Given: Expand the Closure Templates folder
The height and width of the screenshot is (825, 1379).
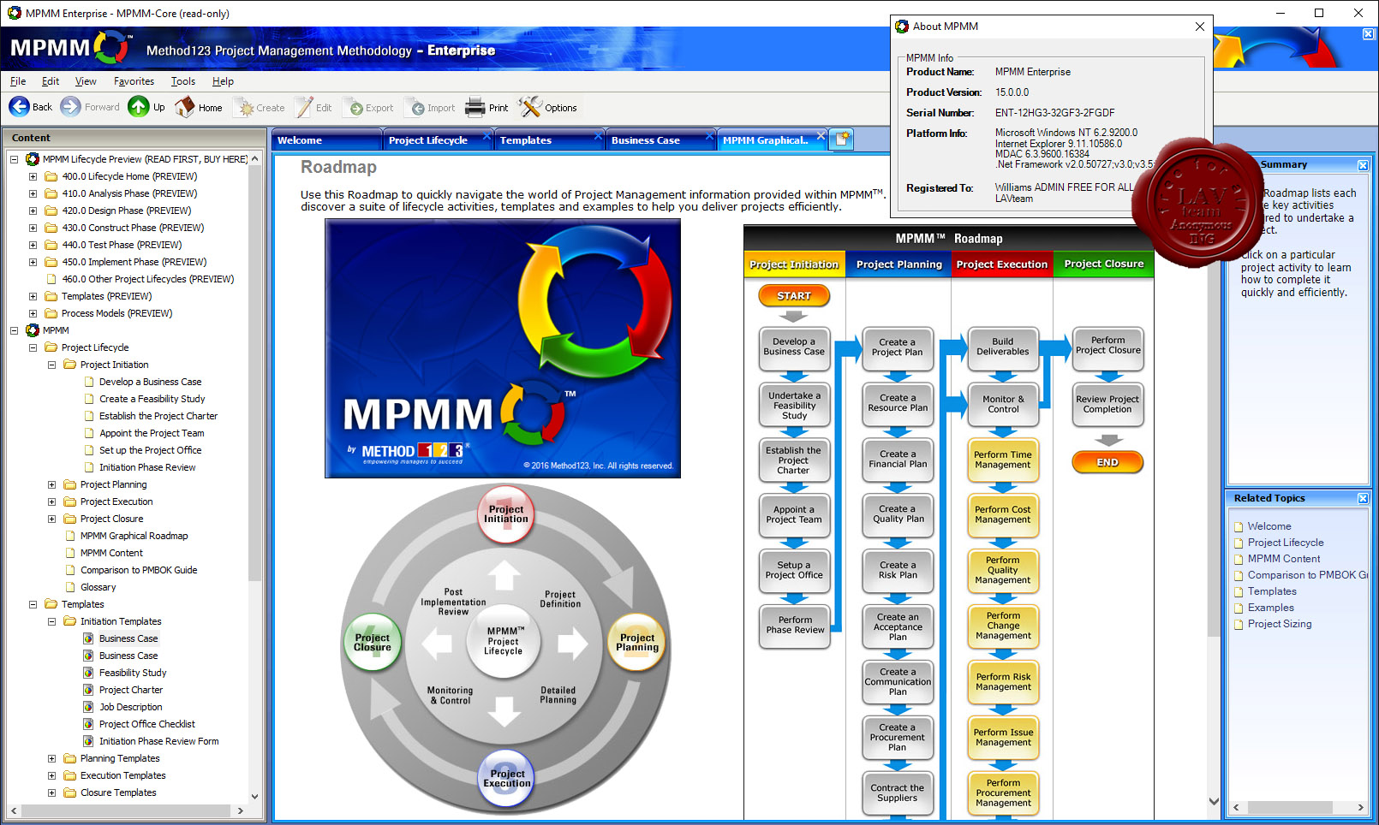Looking at the screenshot, I should (x=51, y=792).
